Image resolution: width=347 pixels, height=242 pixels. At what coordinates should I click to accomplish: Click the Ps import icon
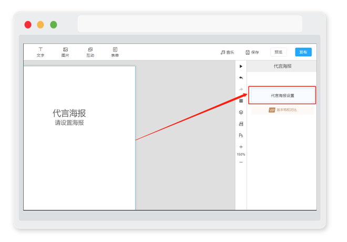(241, 135)
